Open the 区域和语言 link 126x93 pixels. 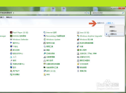point(50,53)
